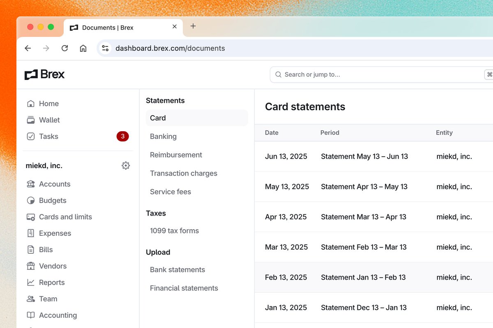This screenshot has width=493, height=328.
Task: Open the Jun 13, 2025 statement row
Action: click(x=374, y=157)
